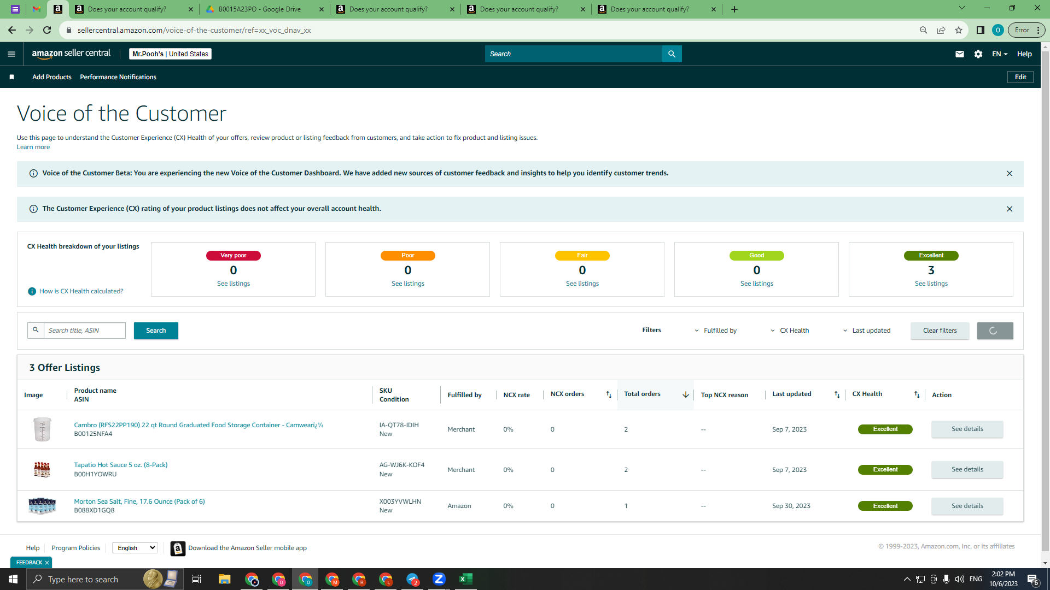
Task: Open See details for Tapatio Hot Sauce
Action: pos(967,470)
